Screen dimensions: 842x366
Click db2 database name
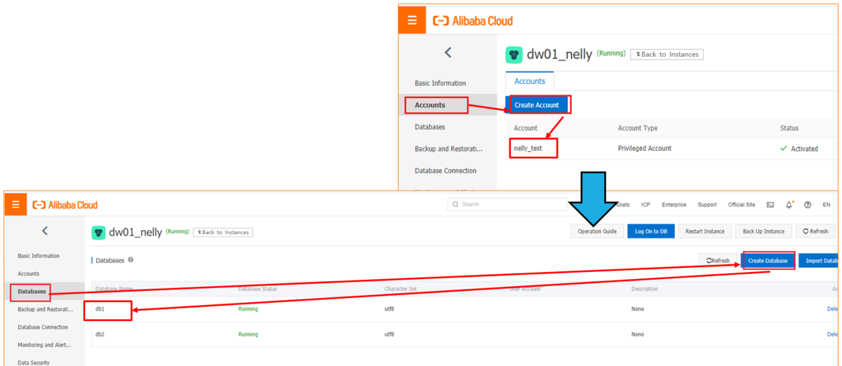tap(100, 334)
